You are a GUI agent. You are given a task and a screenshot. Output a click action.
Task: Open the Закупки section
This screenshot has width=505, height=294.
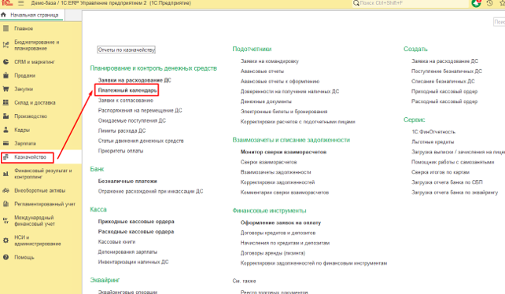click(24, 89)
